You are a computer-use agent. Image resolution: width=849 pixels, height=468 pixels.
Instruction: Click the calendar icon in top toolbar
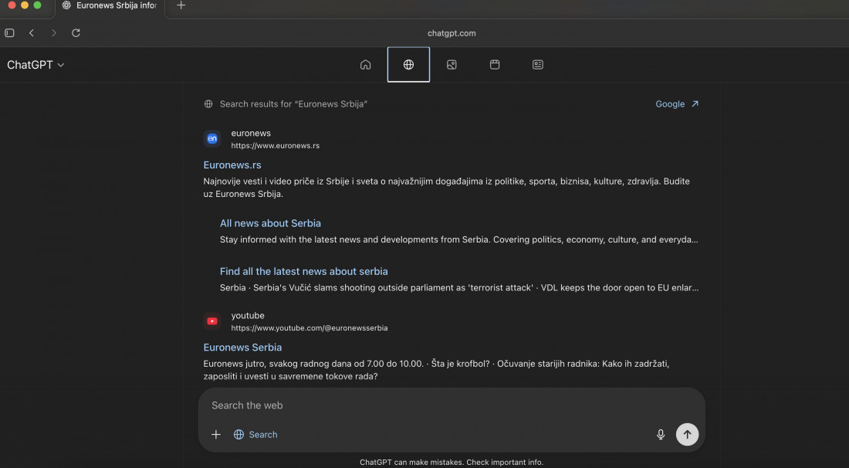(495, 65)
